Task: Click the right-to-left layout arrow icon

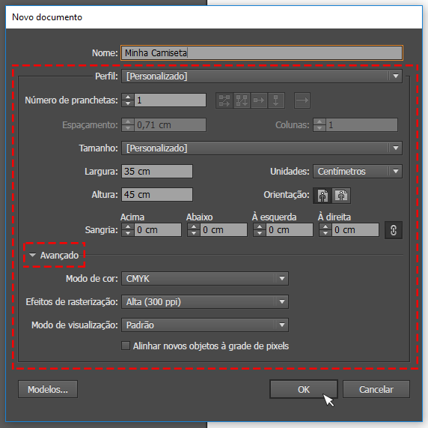Action: coord(302,100)
